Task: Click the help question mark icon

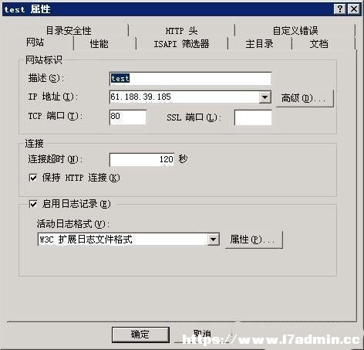Action: click(x=339, y=9)
